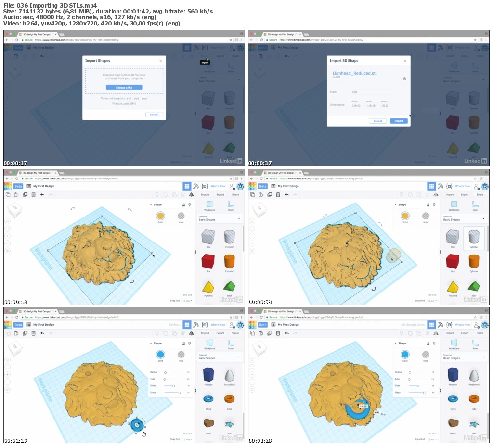Image resolution: width=493 pixels, height=446 pixels.
Task: Cancel the Import Shapes dialog in 00:00:17 frame
Action: pos(154,115)
